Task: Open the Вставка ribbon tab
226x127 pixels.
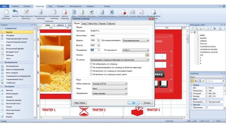Action: (x=27, y=6)
